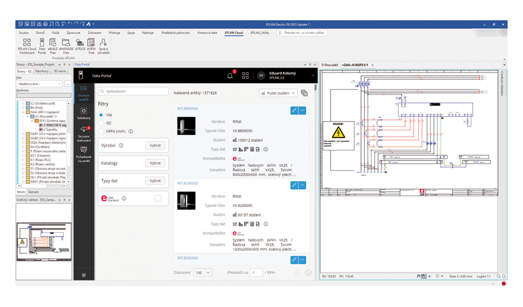Open the EPLAN Cloud Dashboard ribbon icon

click(27, 46)
